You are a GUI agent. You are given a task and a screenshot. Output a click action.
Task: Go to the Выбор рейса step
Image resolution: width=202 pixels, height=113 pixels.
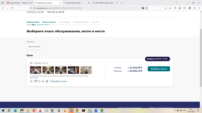[33, 22]
